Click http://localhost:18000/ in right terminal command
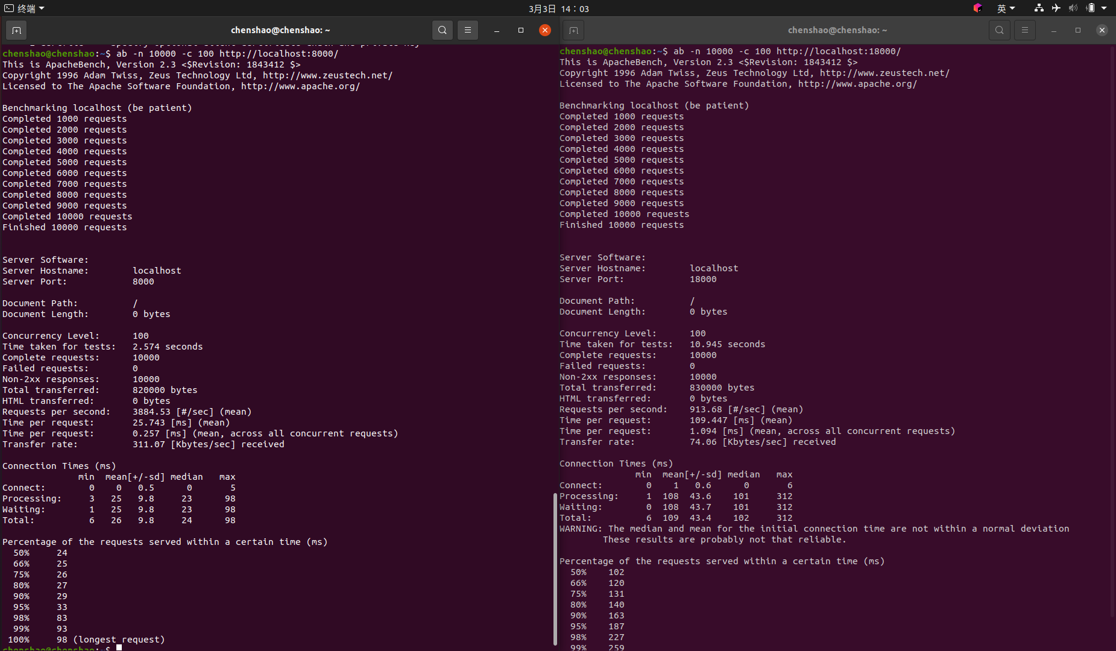Screen dimensions: 1116x651 click(839, 51)
